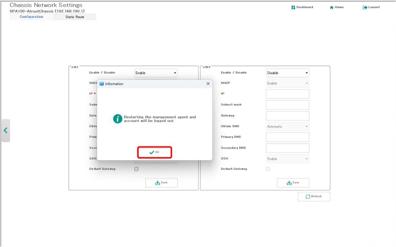Image resolution: width=396 pixels, height=247 pixels.
Task: Click the eth2 IP input field
Action: (x=288, y=94)
